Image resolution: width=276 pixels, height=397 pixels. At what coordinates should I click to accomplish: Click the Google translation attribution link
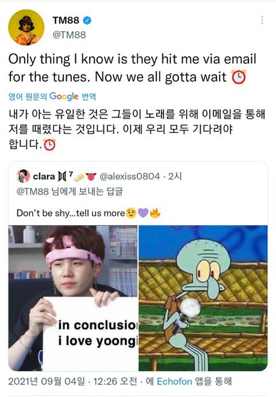52,97
